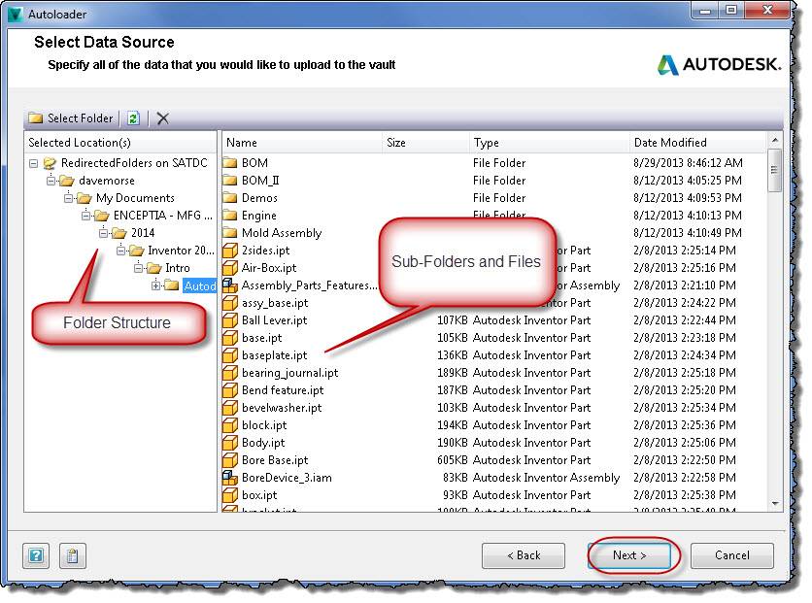812x603 pixels.
Task: Click the Mold Assembly folder icon
Action: click(x=230, y=233)
